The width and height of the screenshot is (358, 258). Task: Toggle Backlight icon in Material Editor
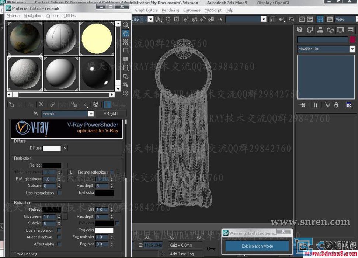[x=126, y=34]
